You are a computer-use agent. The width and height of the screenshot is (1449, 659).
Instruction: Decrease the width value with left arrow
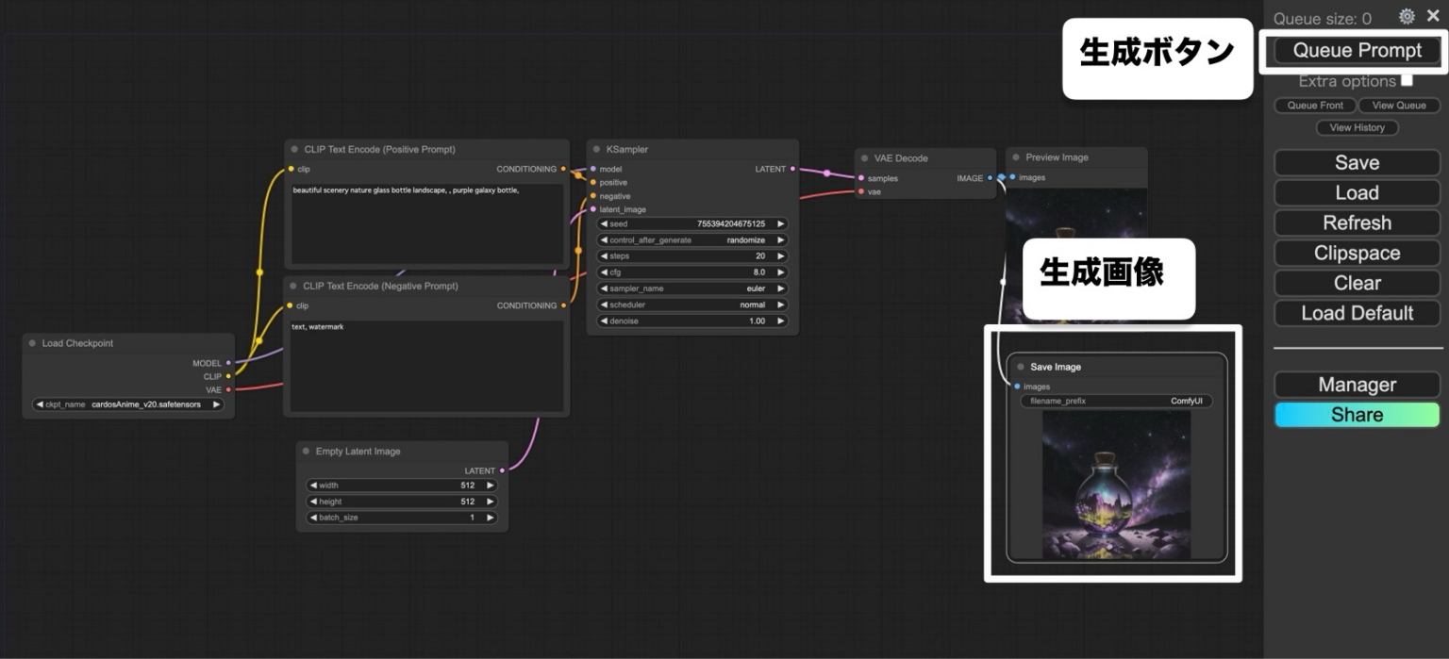tap(313, 486)
